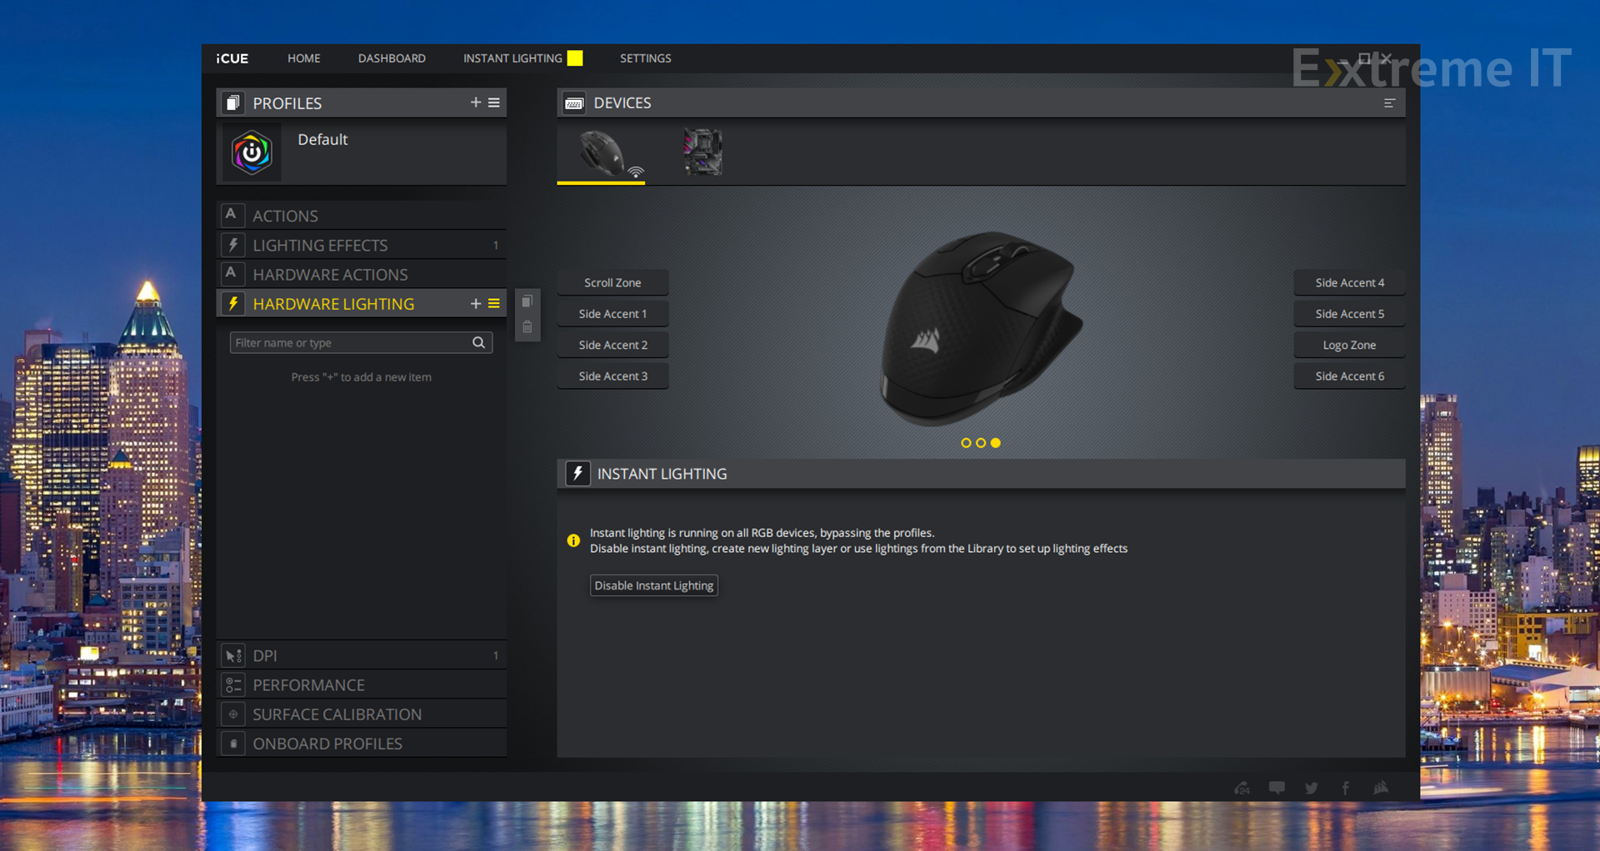The height and width of the screenshot is (851, 1600).
Task: Click the Devices keyboard icon
Action: [574, 103]
